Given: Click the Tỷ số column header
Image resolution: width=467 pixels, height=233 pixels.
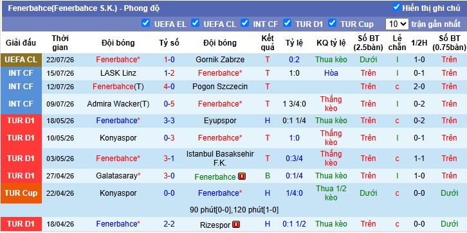Looking at the screenshot, I should coord(169,43).
